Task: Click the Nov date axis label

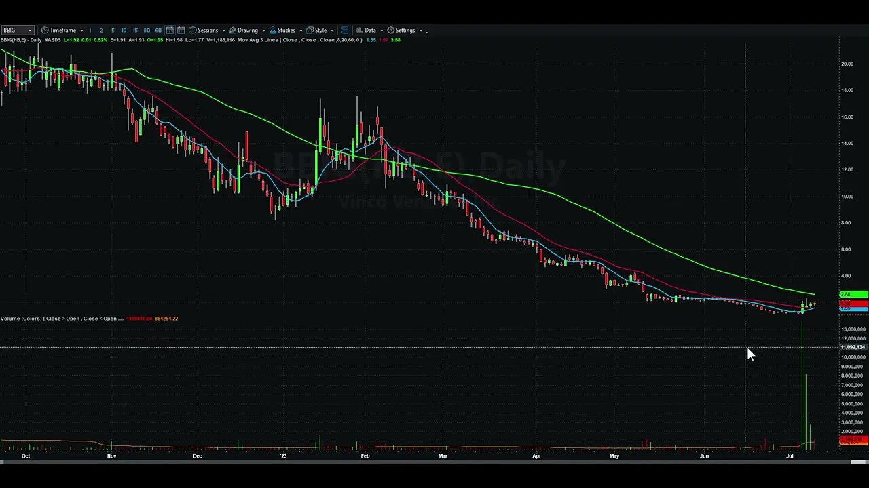Action: tap(111, 456)
